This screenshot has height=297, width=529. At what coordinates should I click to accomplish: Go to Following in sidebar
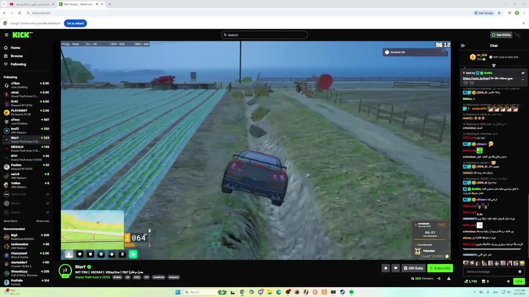tap(15, 64)
